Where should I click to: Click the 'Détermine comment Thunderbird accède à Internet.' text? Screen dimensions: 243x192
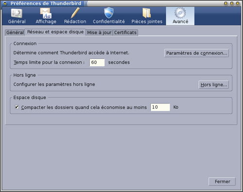click(x=71, y=53)
